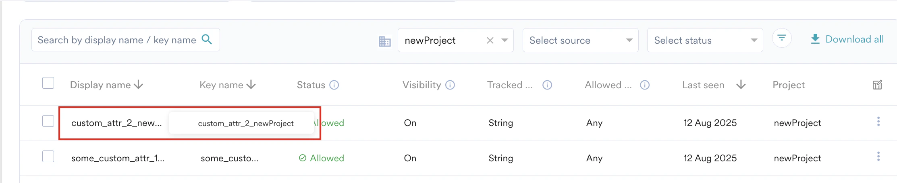Image resolution: width=897 pixels, height=183 pixels.
Task: Expand the newProject project dropdown
Action: (x=505, y=40)
